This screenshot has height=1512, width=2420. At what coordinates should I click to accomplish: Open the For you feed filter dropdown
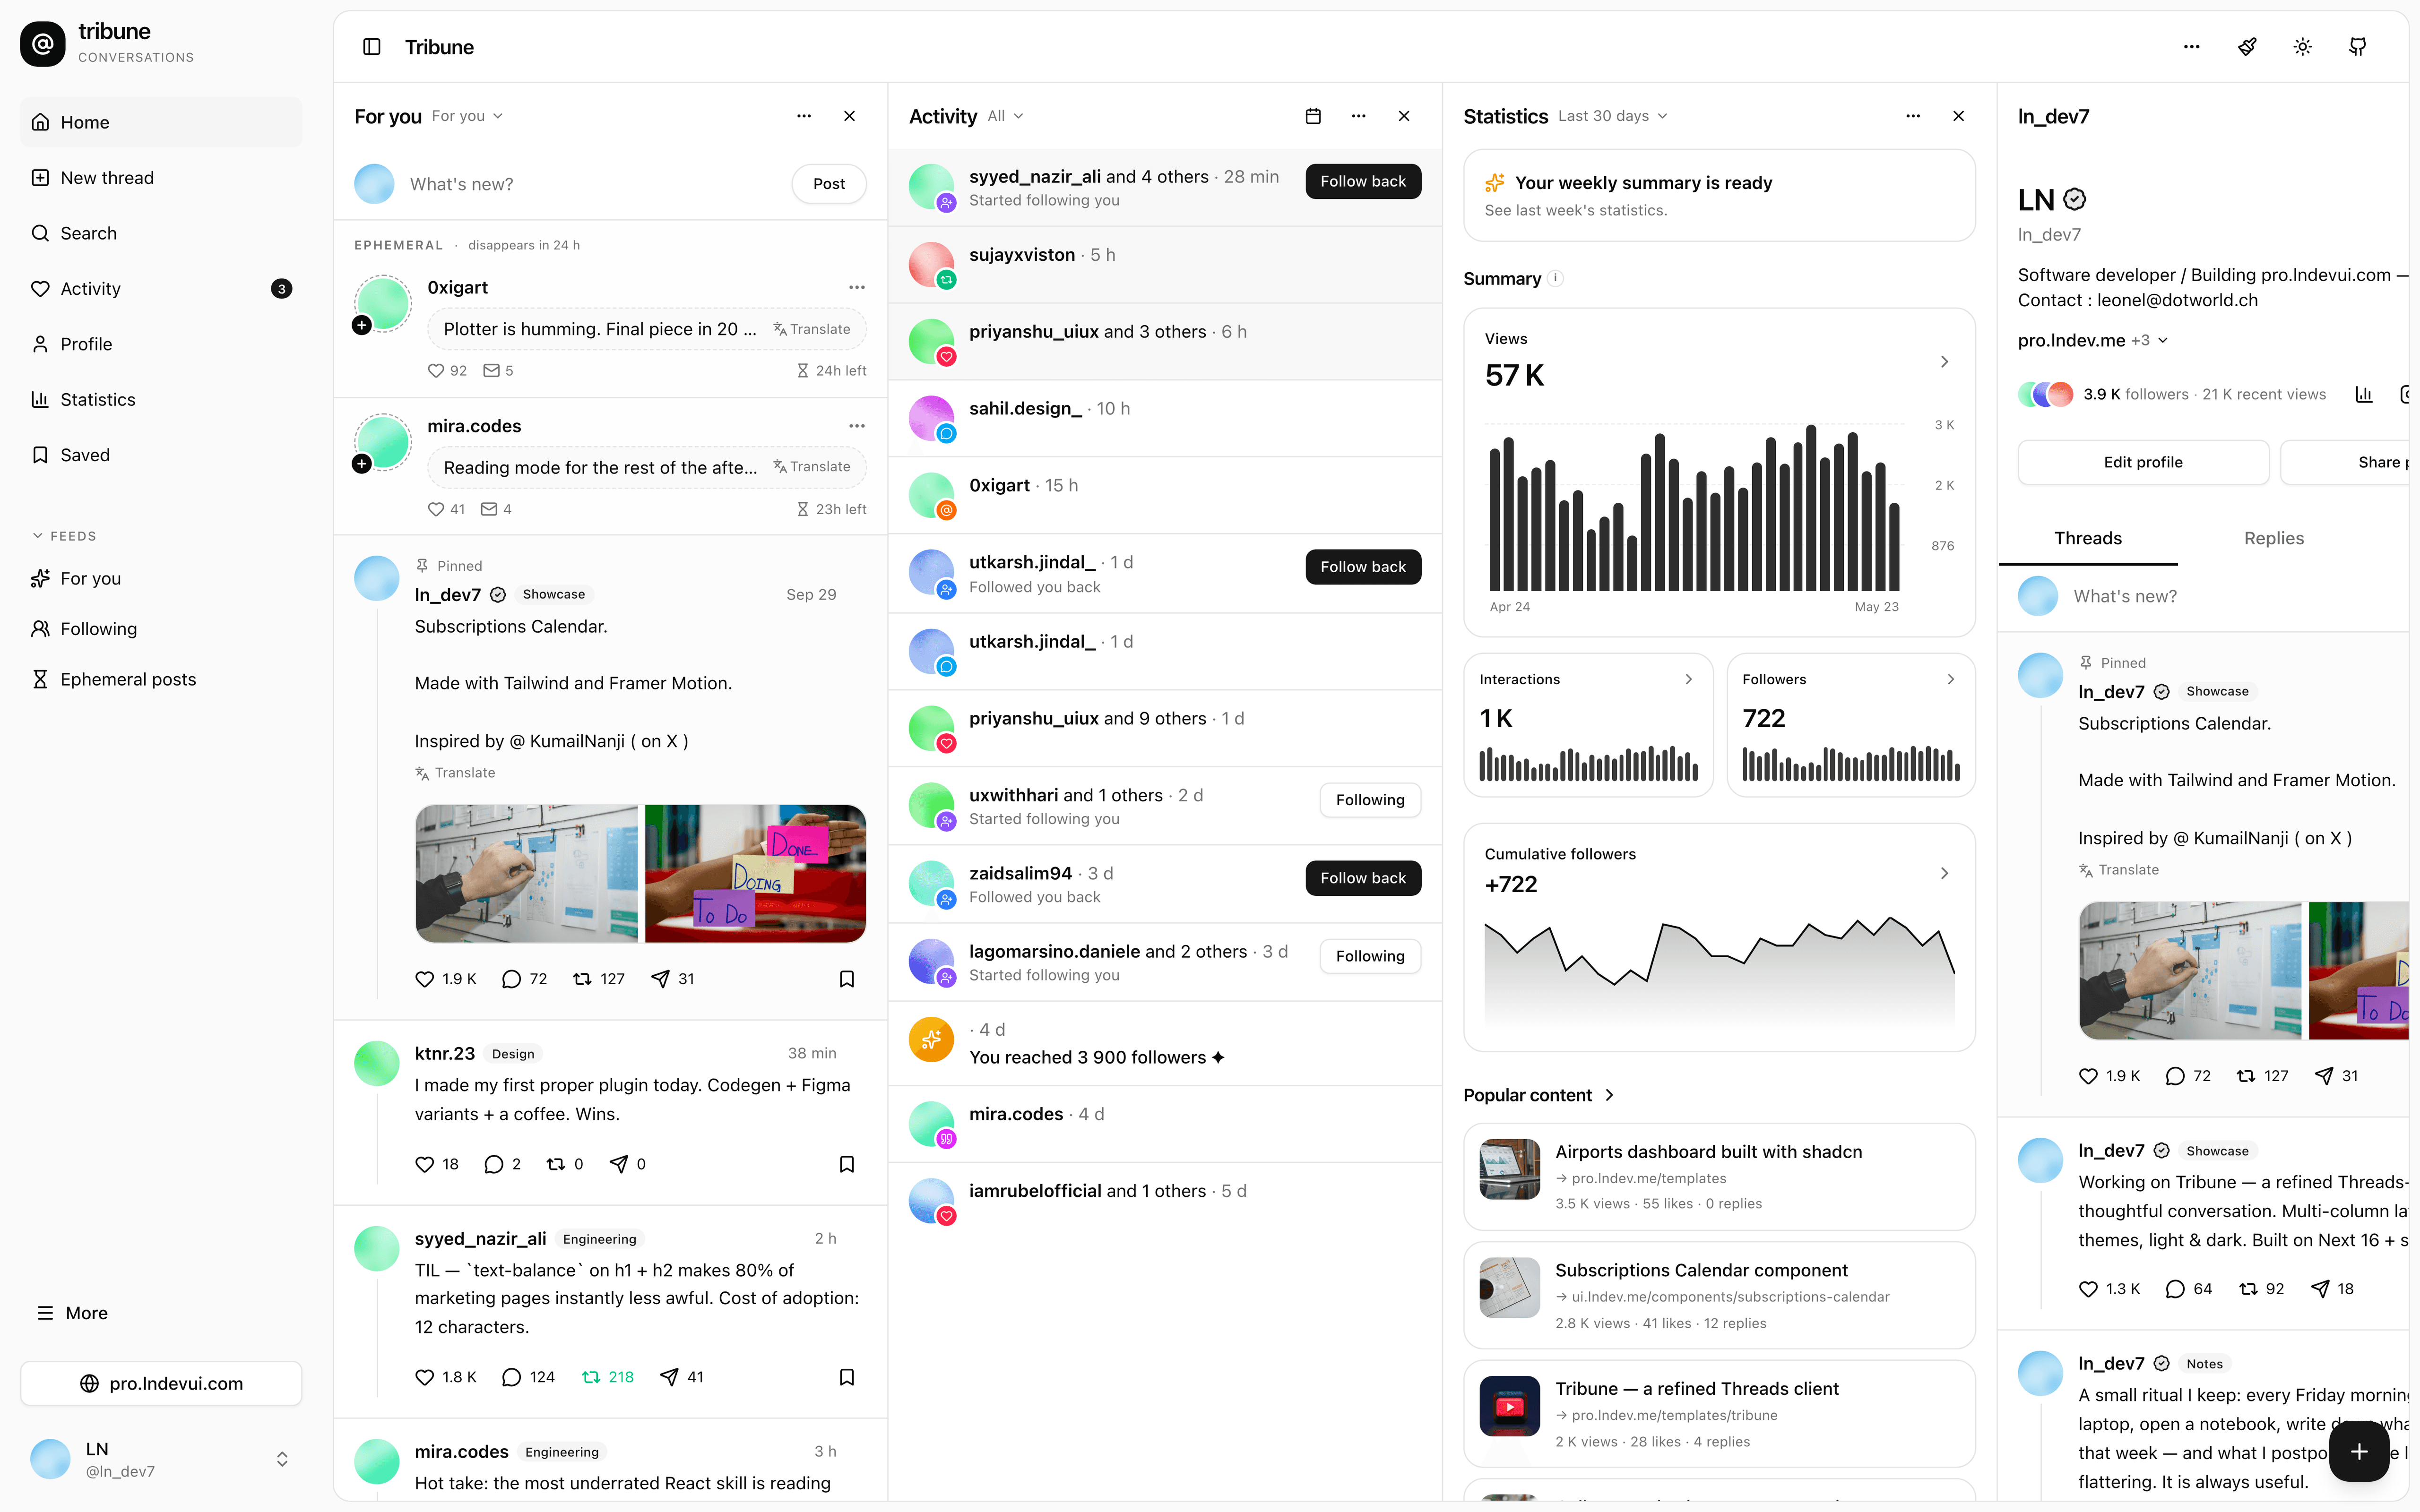coord(467,116)
